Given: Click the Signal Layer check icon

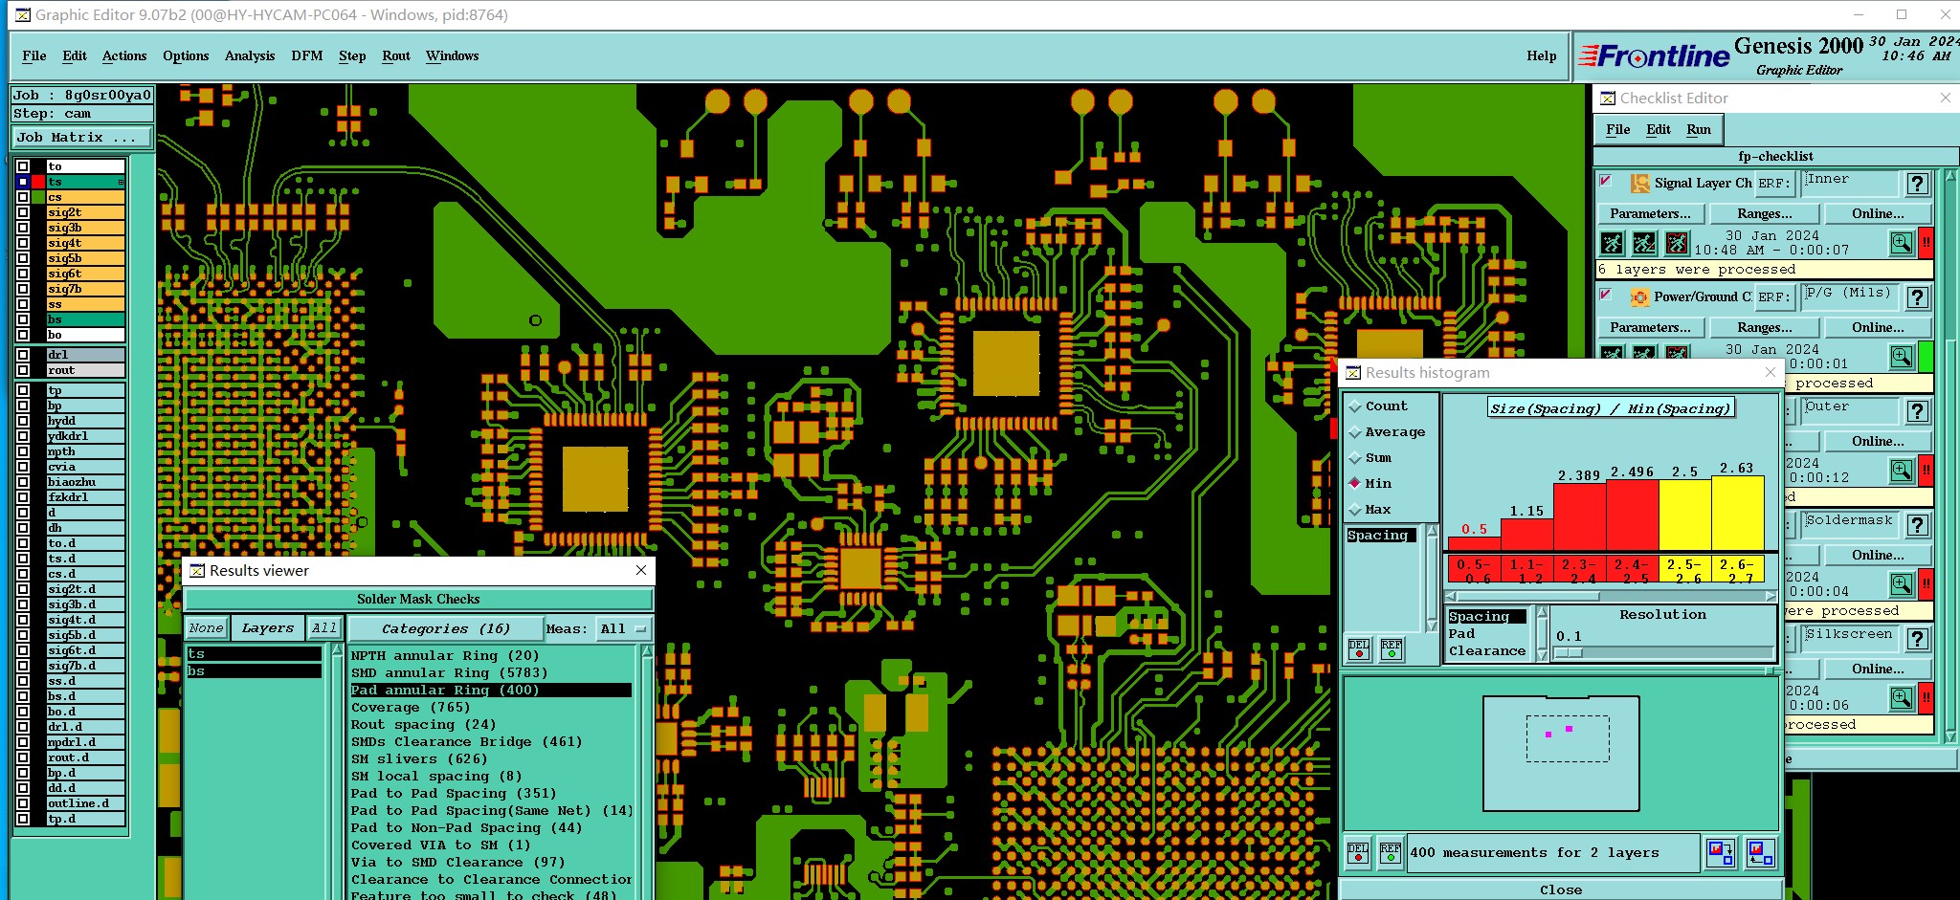Looking at the screenshot, I should (1640, 183).
